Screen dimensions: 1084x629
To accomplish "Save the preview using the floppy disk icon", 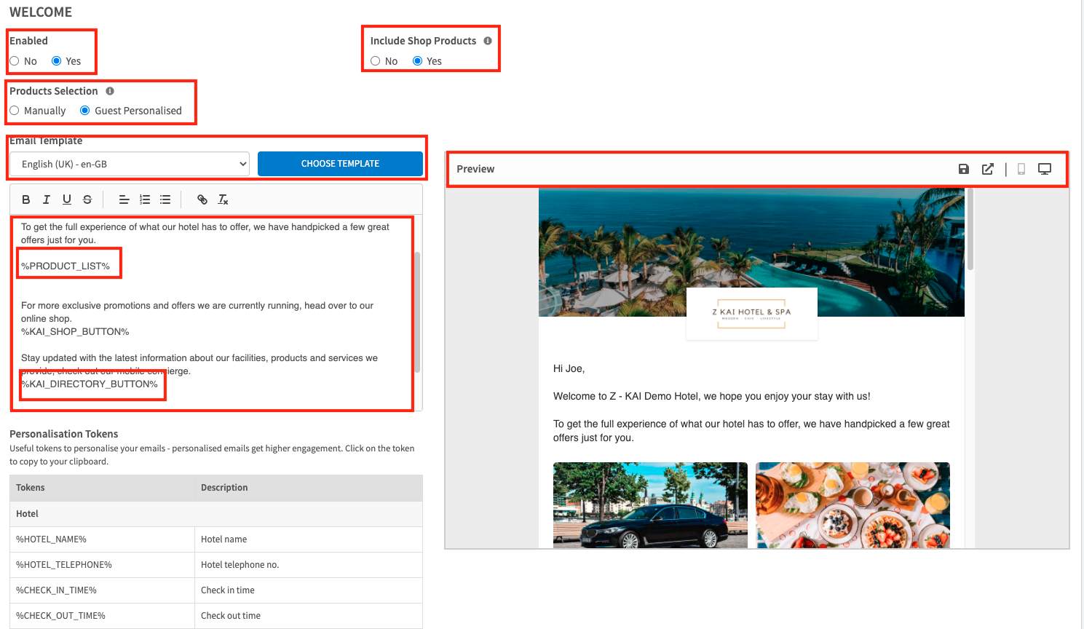I will click(964, 169).
